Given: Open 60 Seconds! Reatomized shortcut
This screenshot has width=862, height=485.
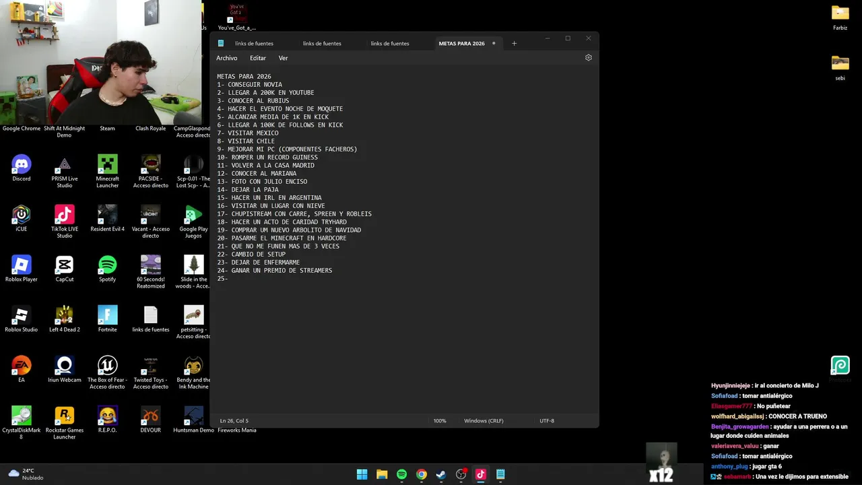Looking at the screenshot, I should pos(150,272).
